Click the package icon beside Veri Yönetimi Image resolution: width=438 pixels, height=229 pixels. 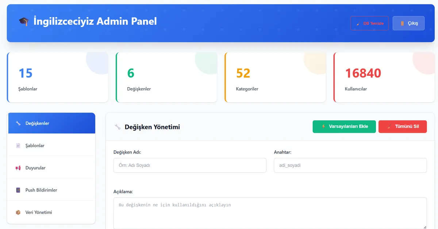18,212
